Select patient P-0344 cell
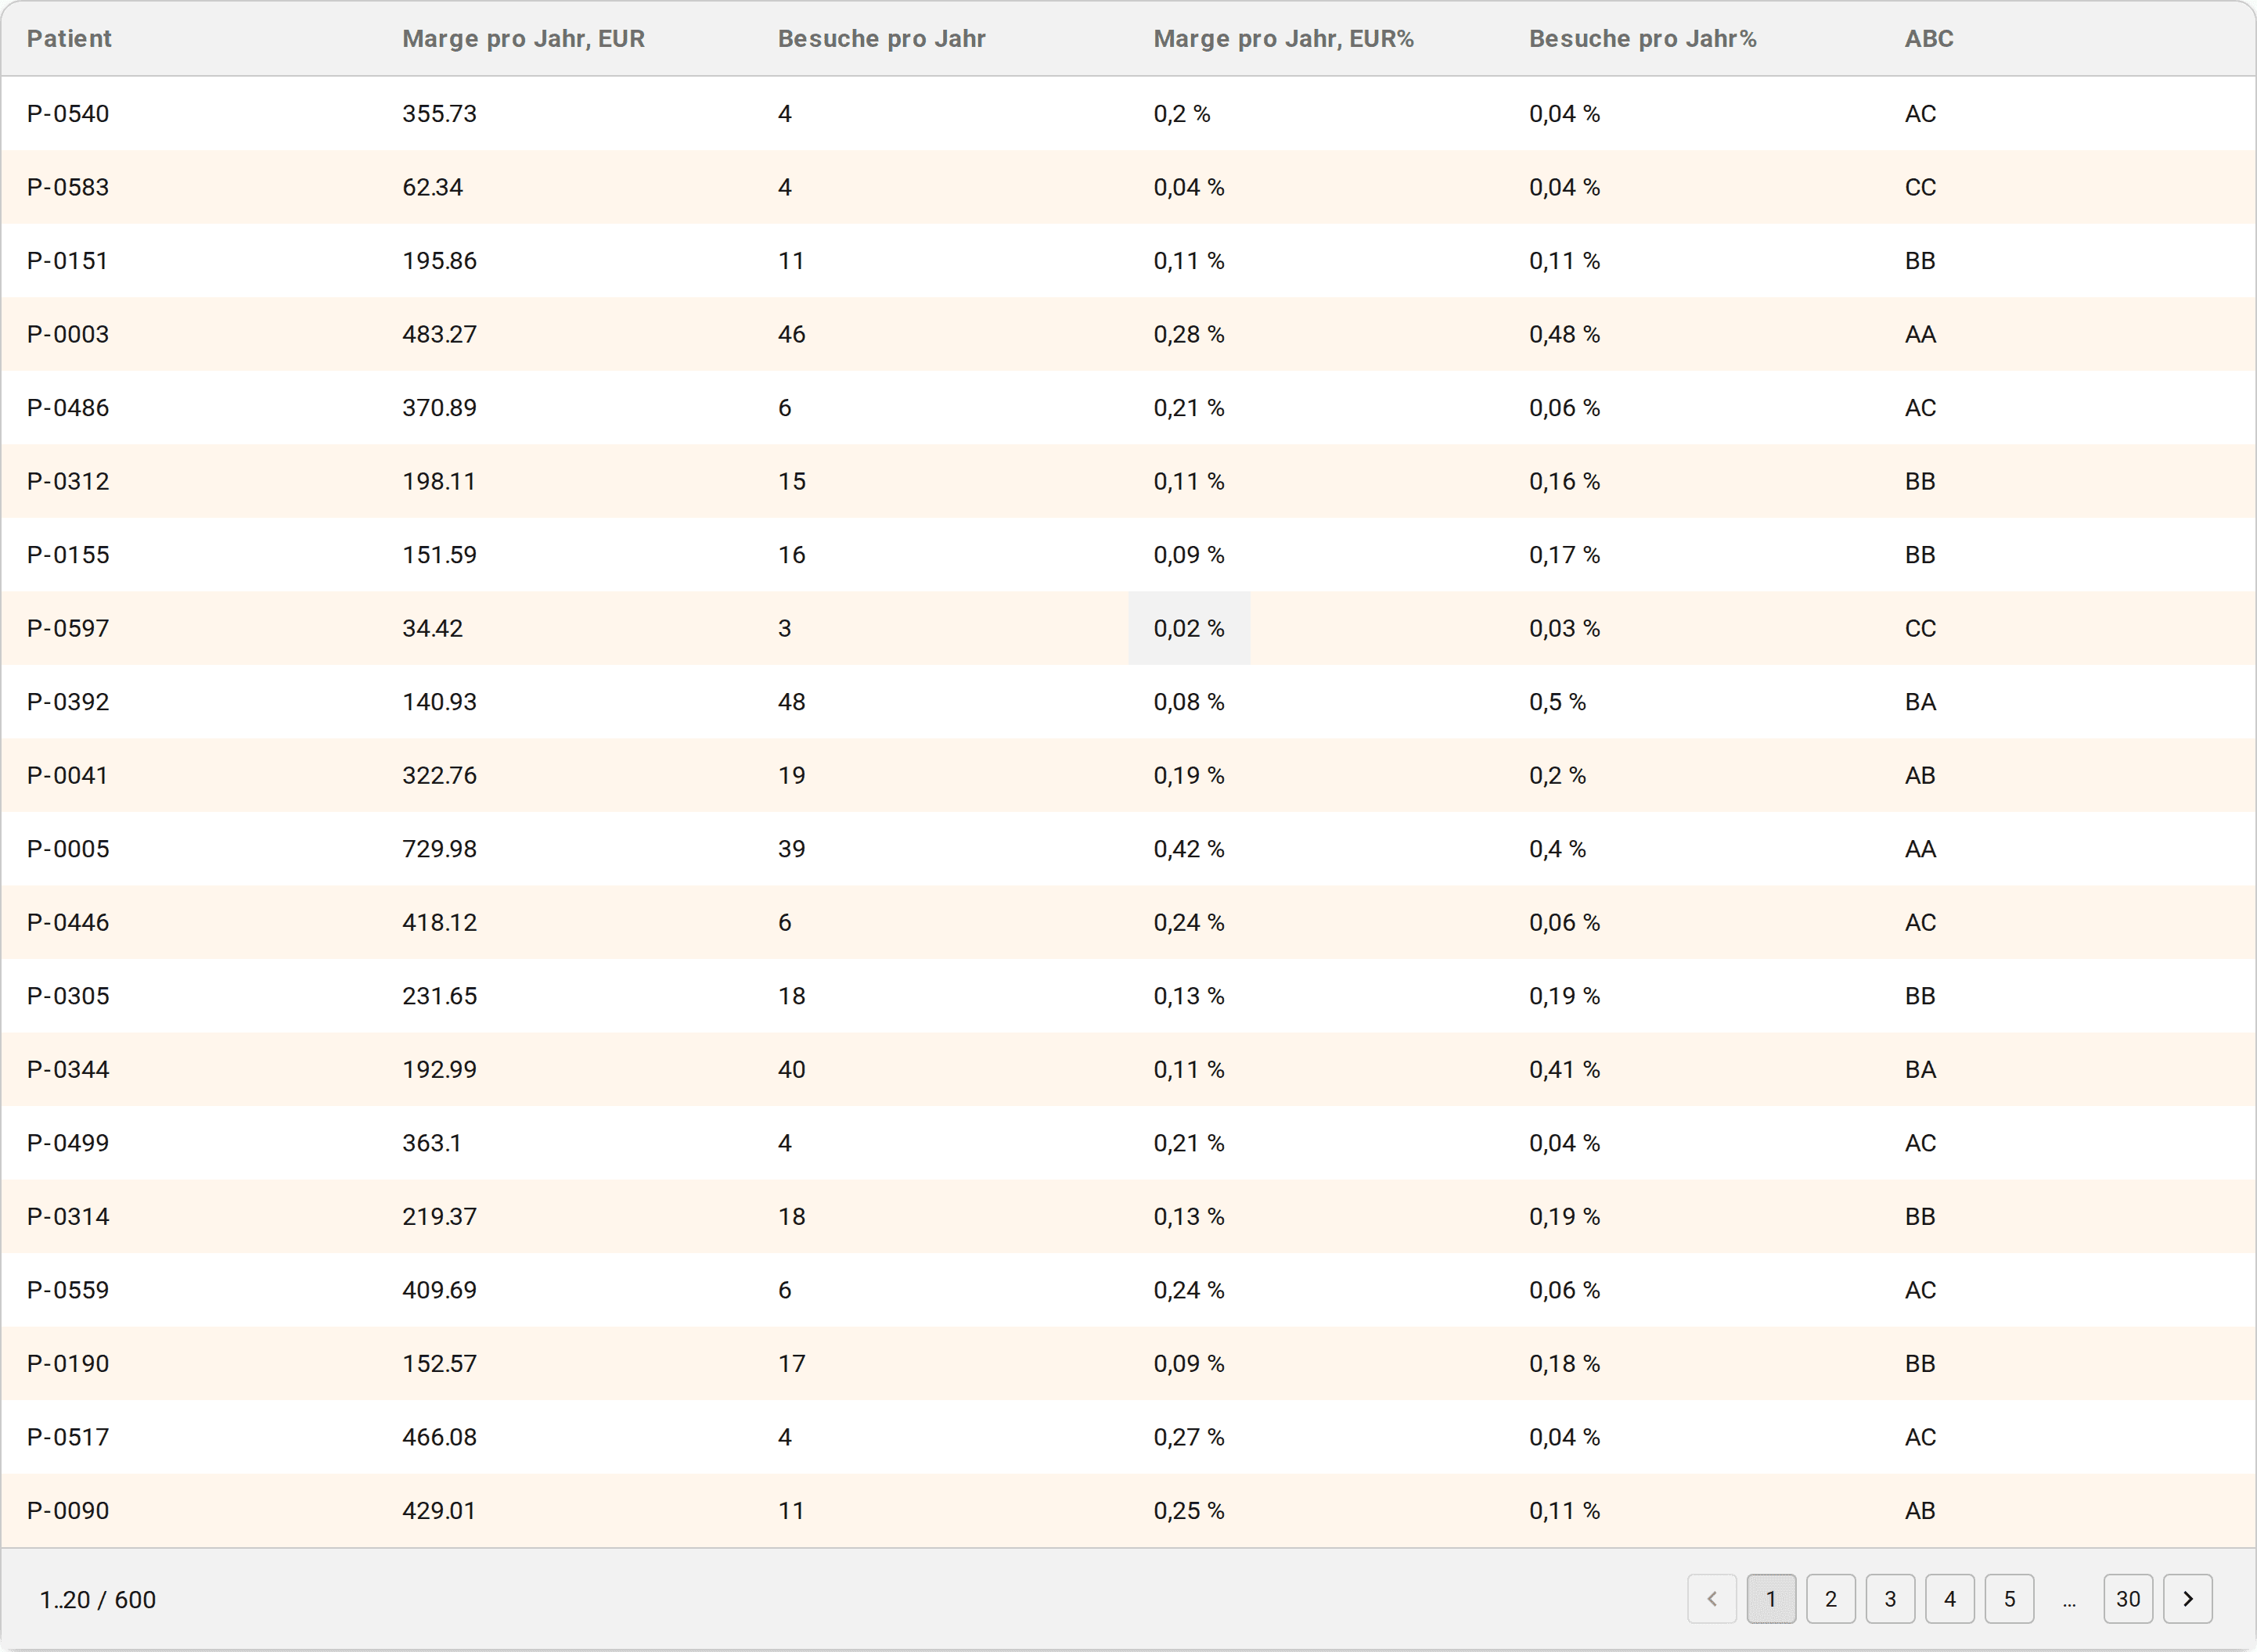The height and width of the screenshot is (1652, 2257). 68,1069
